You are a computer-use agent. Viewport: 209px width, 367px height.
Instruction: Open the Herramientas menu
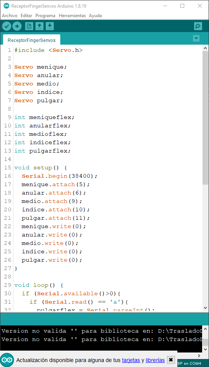click(x=72, y=16)
